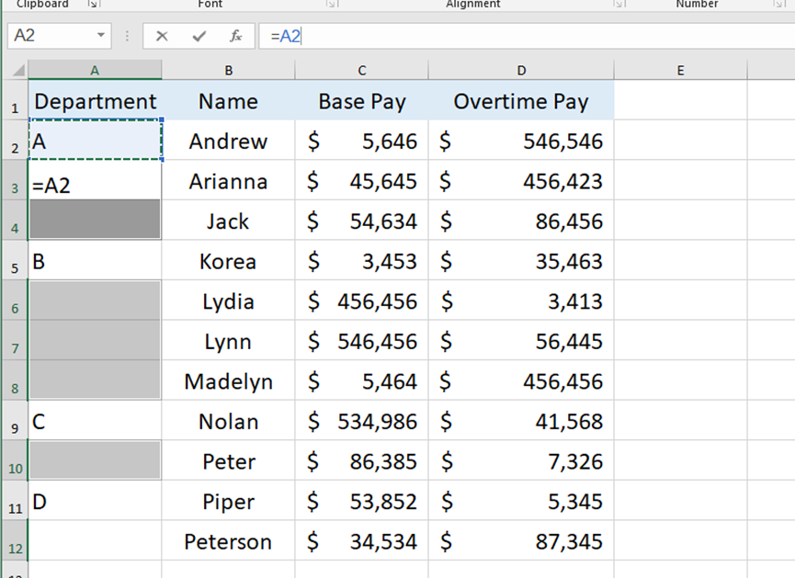Click overtime pay value 35,463

pyautogui.click(x=569, y=261)
